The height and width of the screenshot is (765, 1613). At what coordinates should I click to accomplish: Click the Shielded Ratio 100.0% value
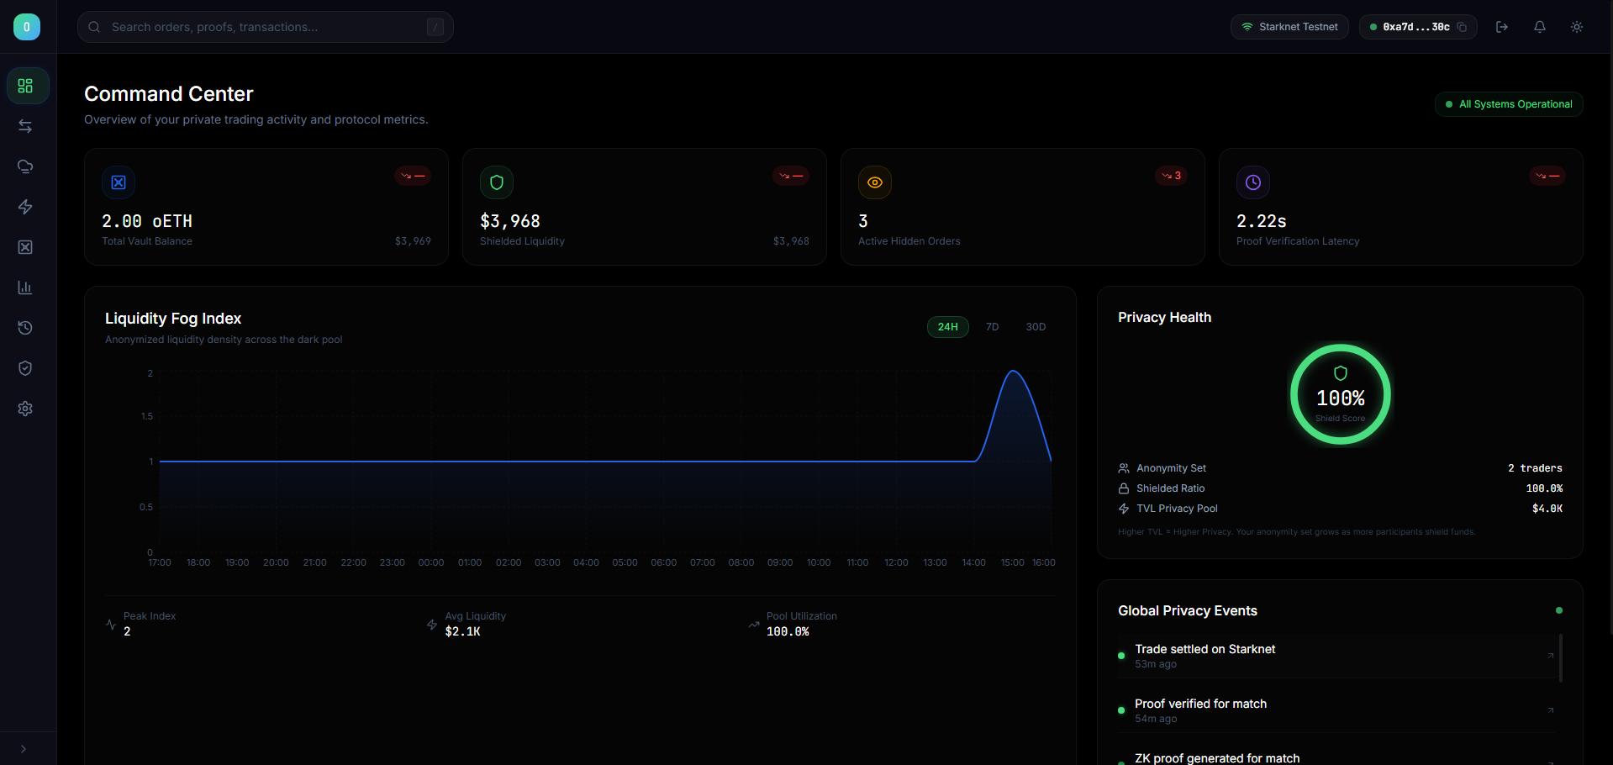(1544, 488)
